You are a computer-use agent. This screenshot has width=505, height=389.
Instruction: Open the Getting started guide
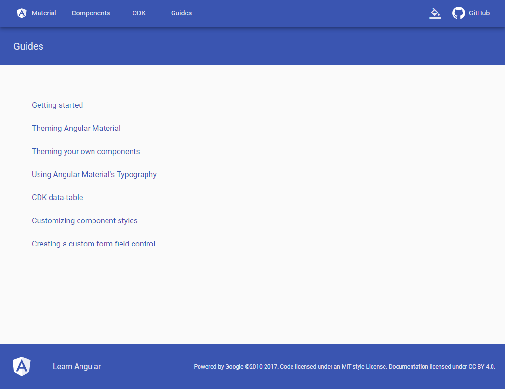click(57, 105)
